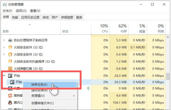
Task: Expand the 后台处理程序子系统应用 process group
Action: (x=4, y=40)
